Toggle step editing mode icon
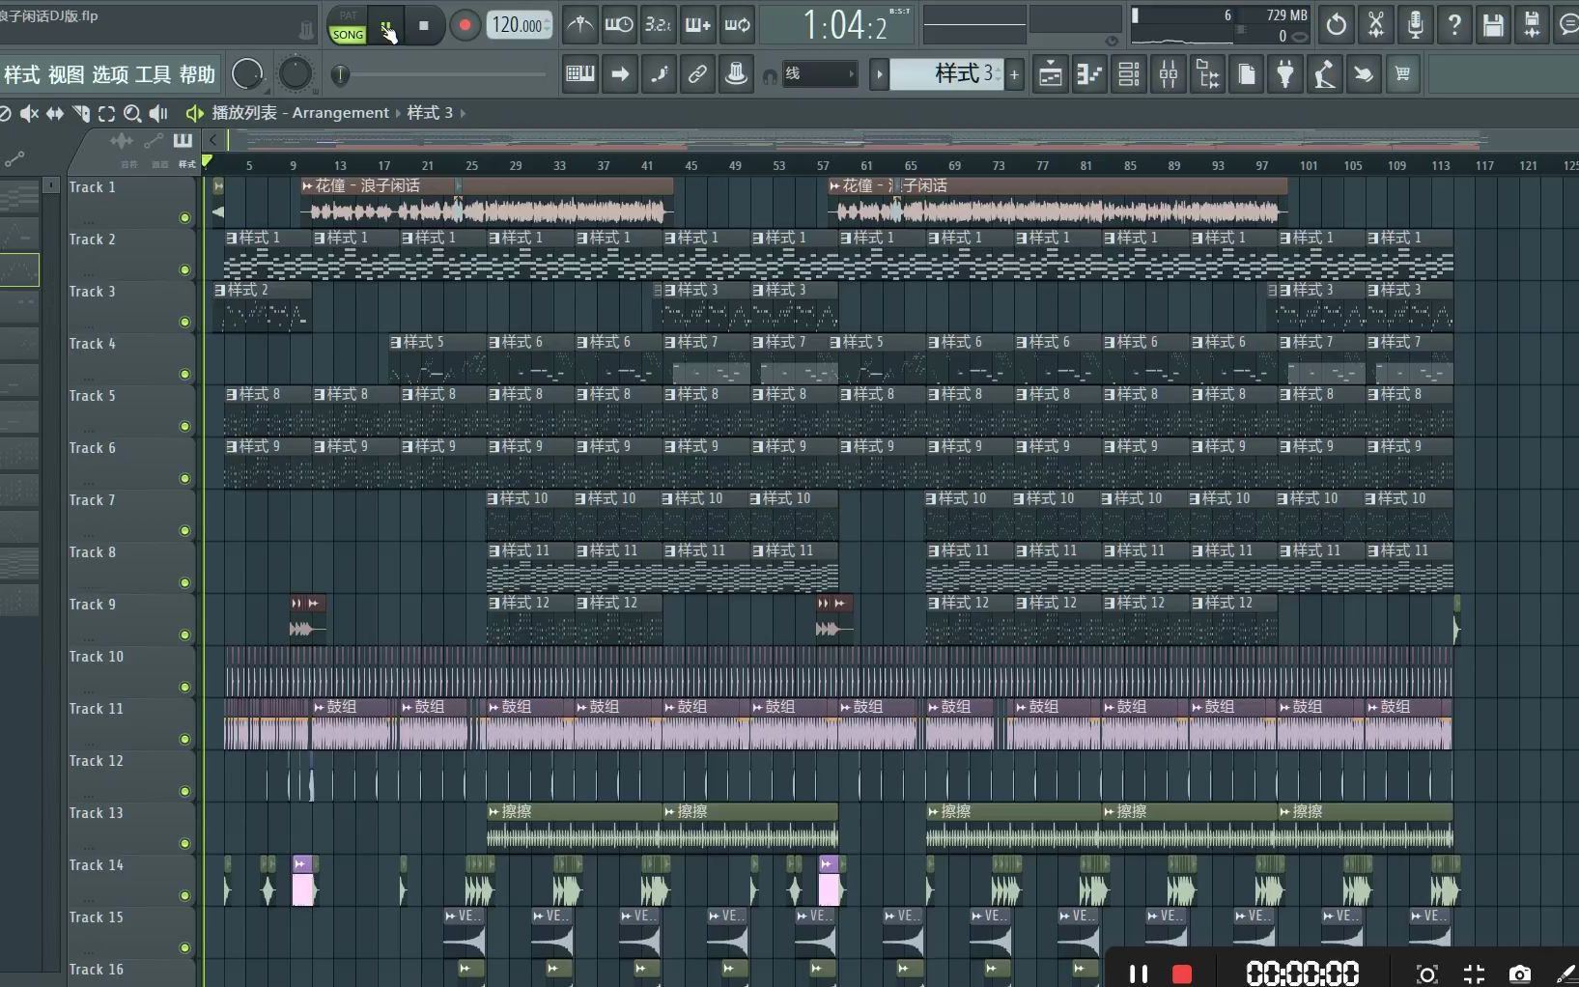The width and height of the screenshot is (1579, 987). 660,74
